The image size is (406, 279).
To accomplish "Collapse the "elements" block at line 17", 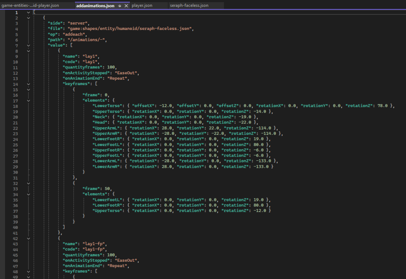I will [x=28, y=100].
